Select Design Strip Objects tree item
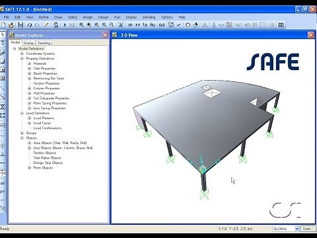The height and width of the screenshot is (238, 317). coord(48,163)
